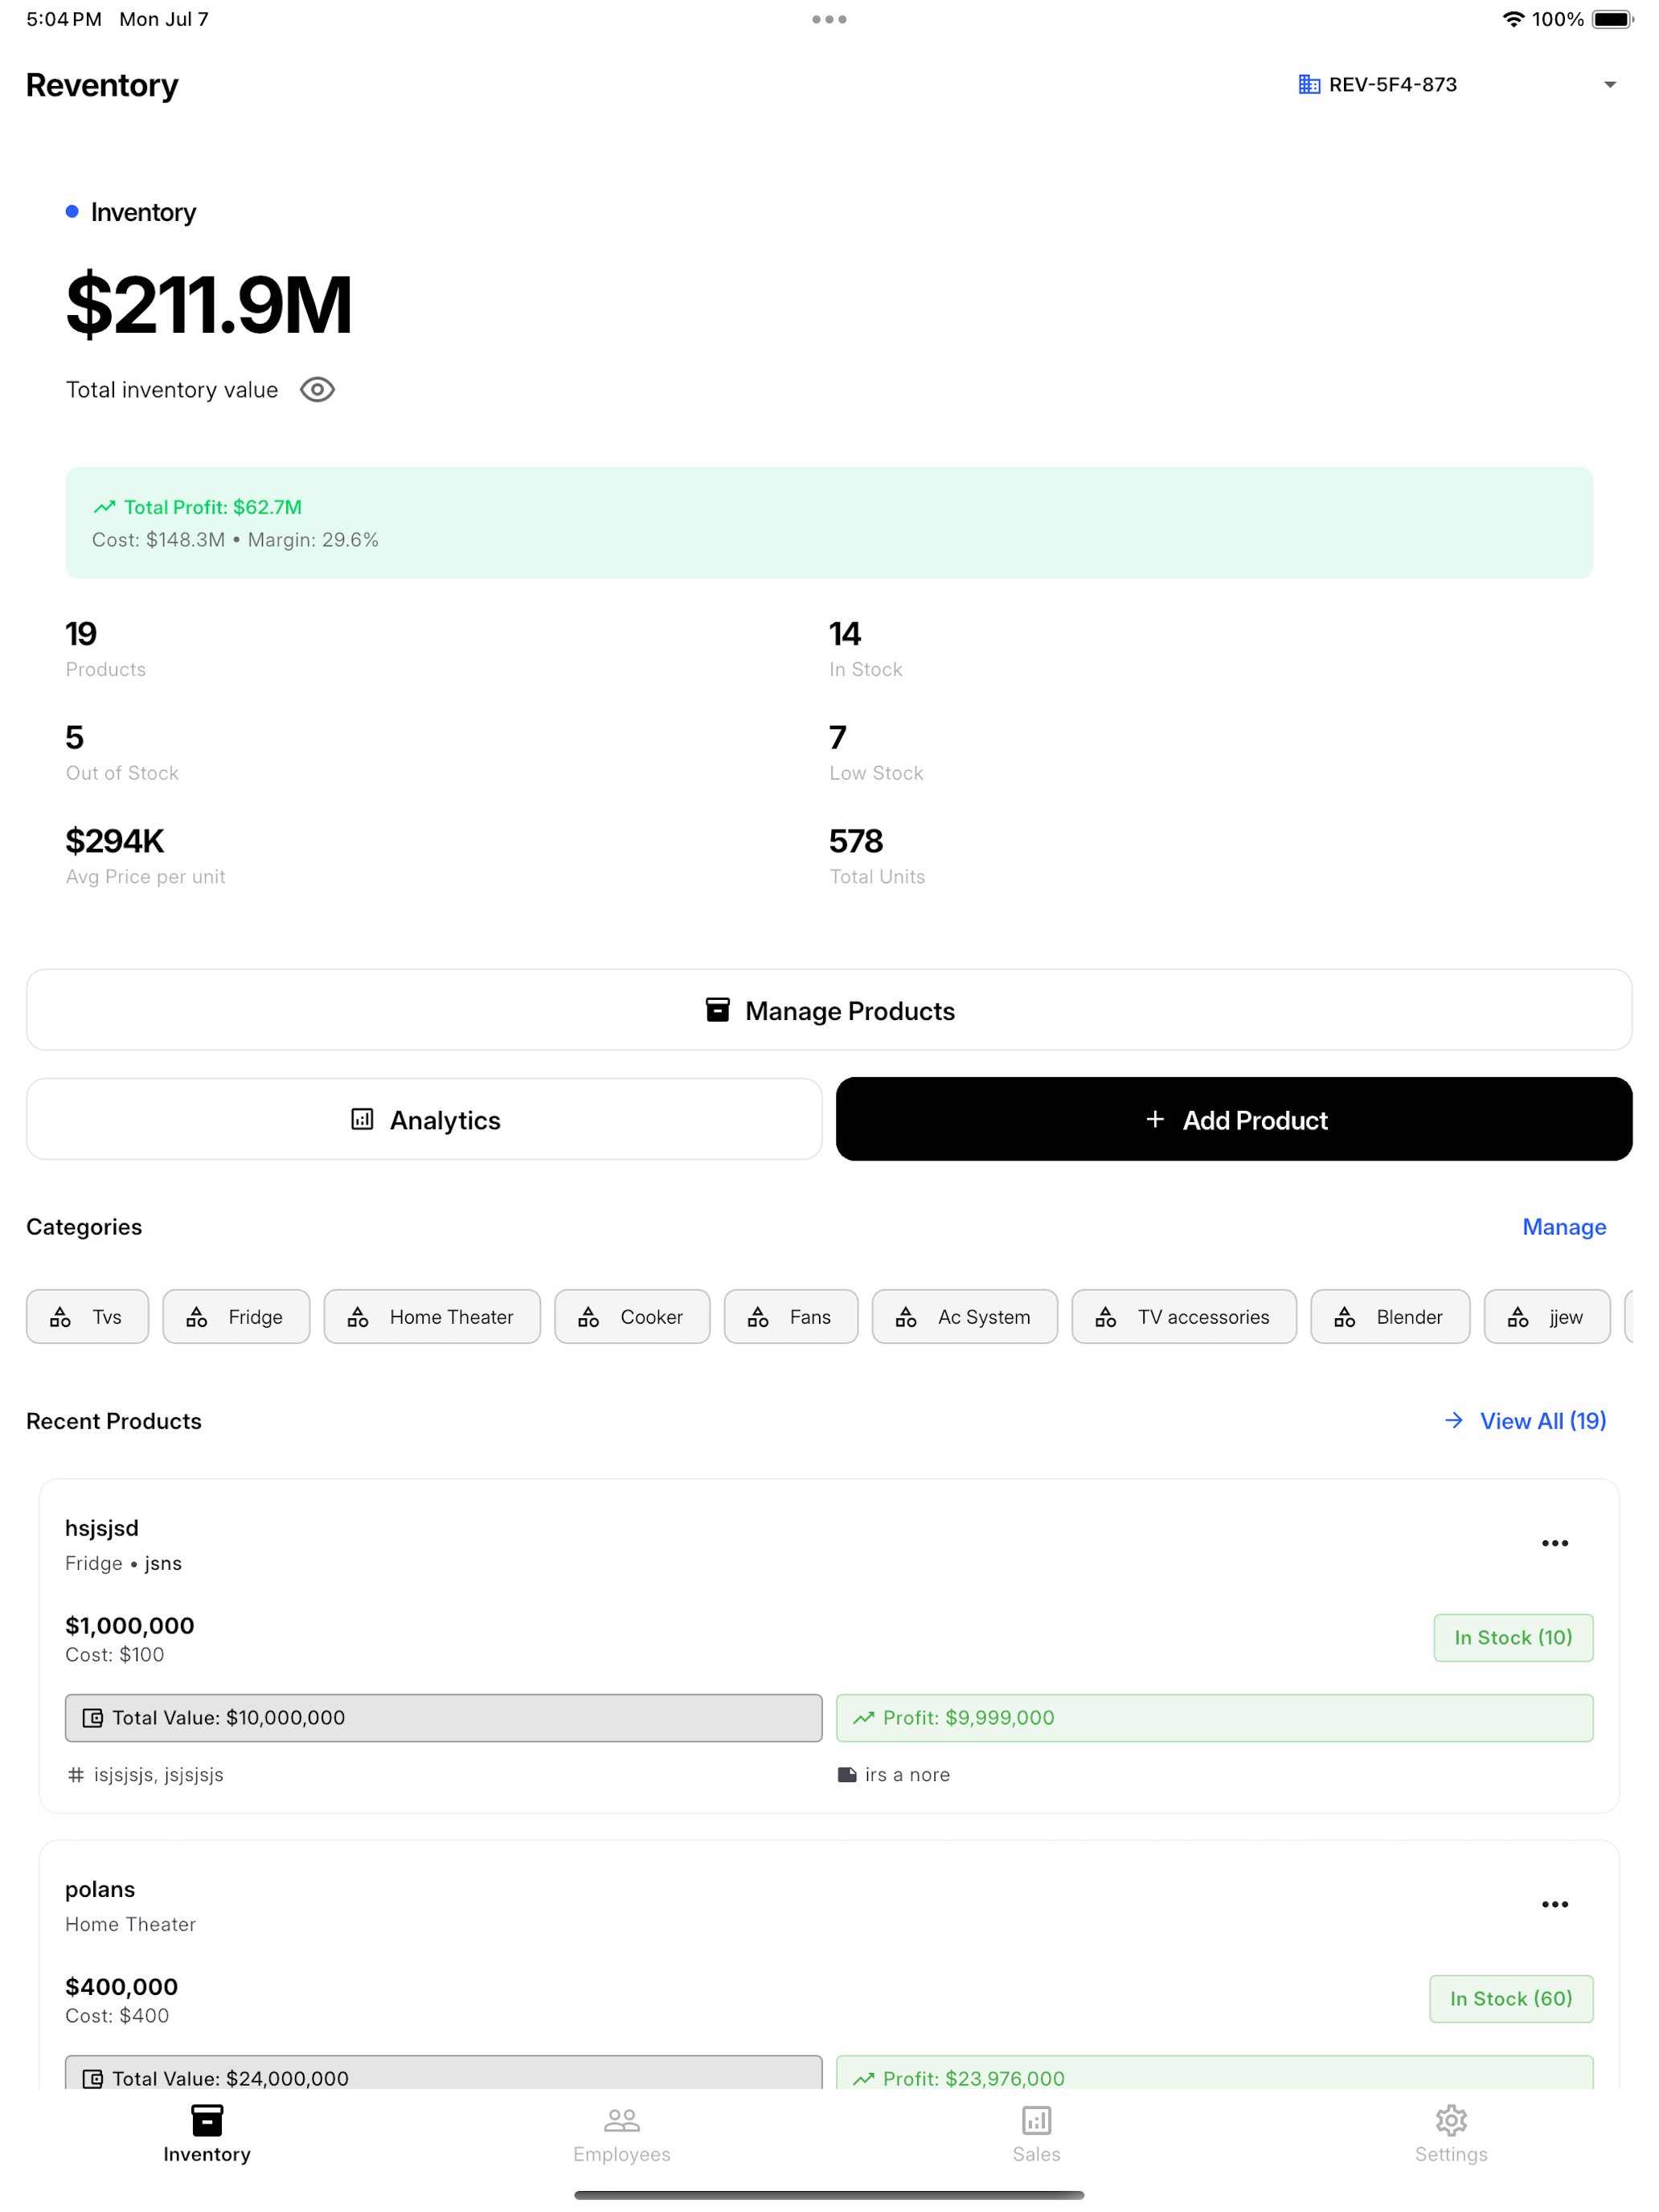Select the TV accessories category chip
The image size is (1659, 2212).
coord(1184,1317)
